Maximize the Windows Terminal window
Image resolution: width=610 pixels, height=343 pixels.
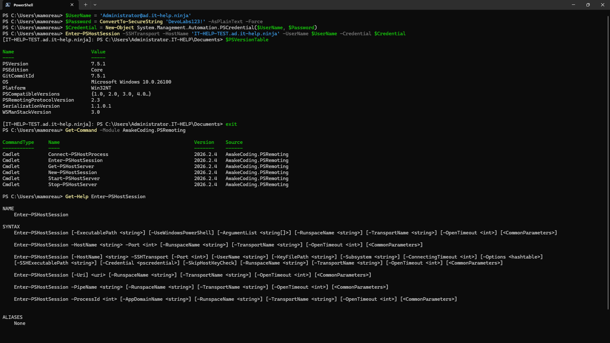(x=588, y=5)
